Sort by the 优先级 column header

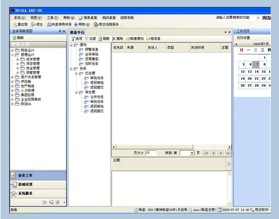(x=118, y=48)
